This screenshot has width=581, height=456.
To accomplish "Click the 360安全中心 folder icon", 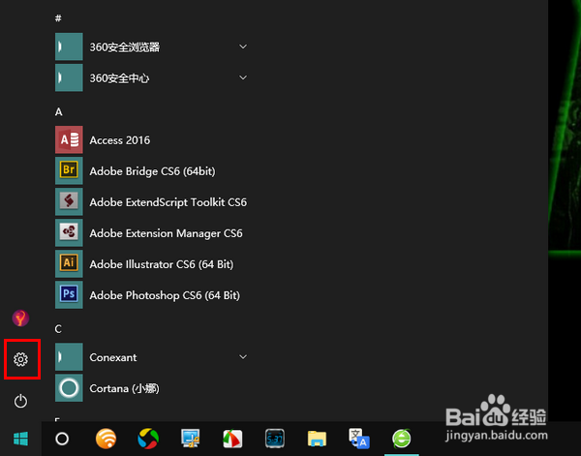I will click(69, 77).
